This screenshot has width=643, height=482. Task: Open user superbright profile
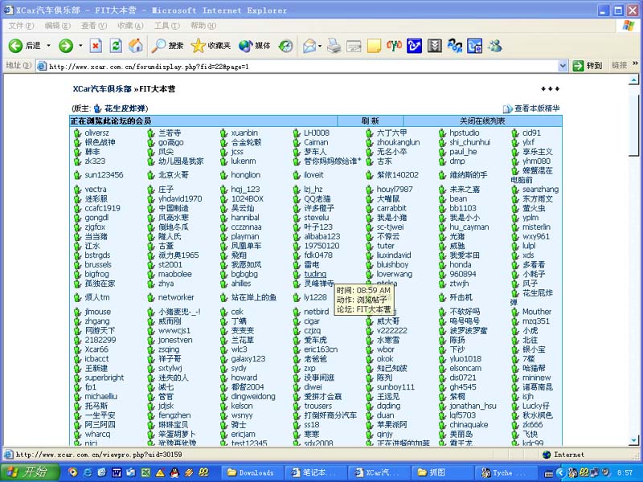pos(104,378)
